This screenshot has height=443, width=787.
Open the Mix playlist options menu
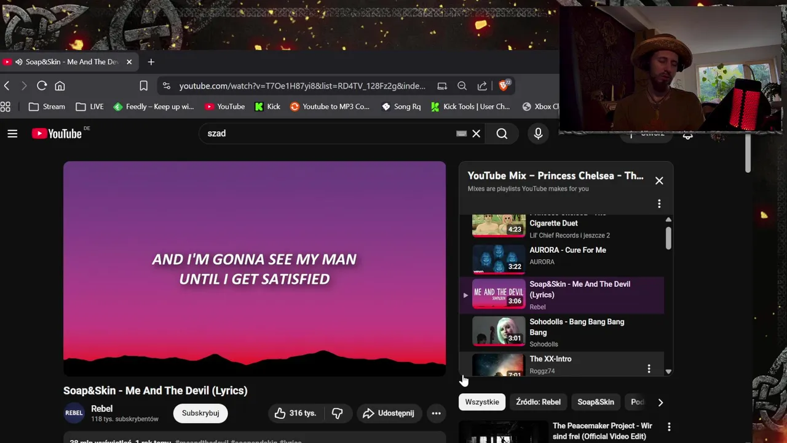(659, 204)
